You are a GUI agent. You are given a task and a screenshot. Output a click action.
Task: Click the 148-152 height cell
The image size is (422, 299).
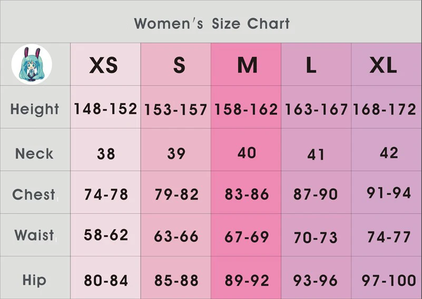(x=105, y=109)
